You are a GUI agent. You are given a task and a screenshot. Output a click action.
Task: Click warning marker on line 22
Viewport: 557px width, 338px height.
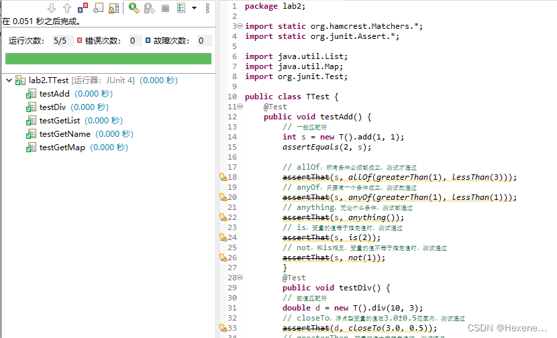[x=223, y=217]
